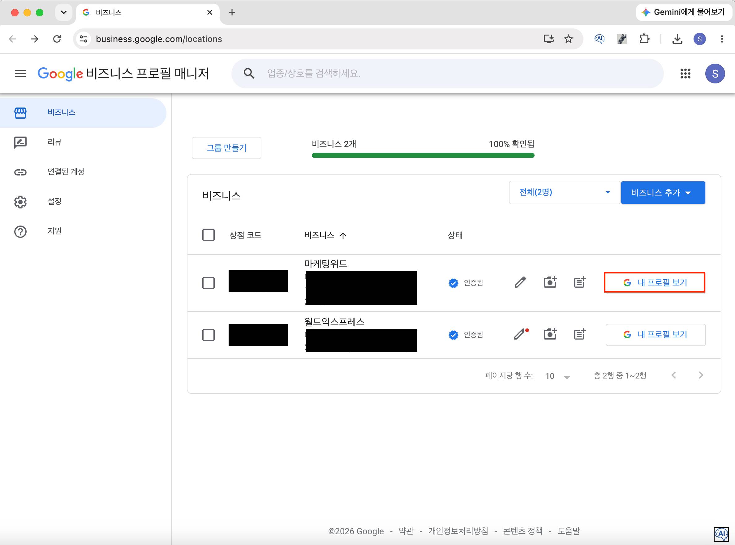Select the 리뷰 sidebar item

[x=83, y=142]
